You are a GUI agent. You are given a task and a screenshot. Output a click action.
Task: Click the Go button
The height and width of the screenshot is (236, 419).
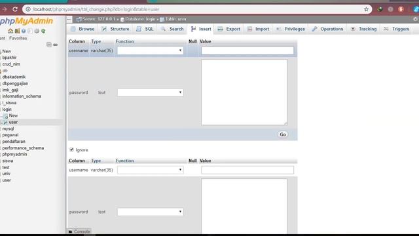[x=283, y=134]
